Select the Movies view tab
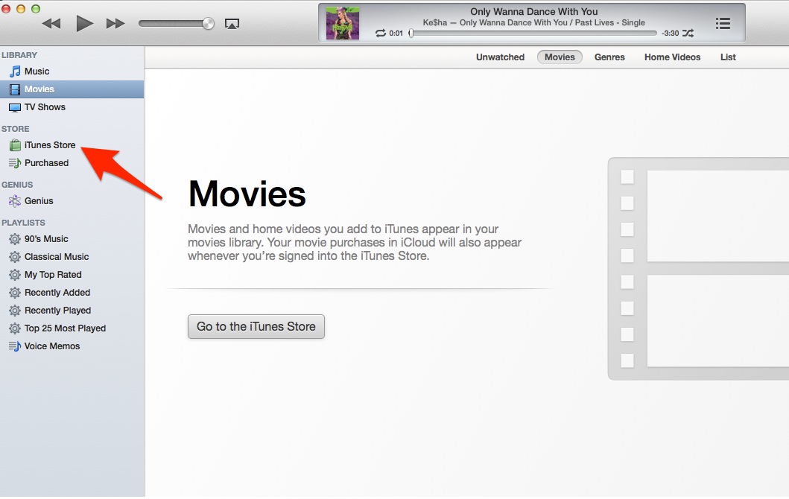The width and height of the screenshot is (789, 499). click(560, 57)
